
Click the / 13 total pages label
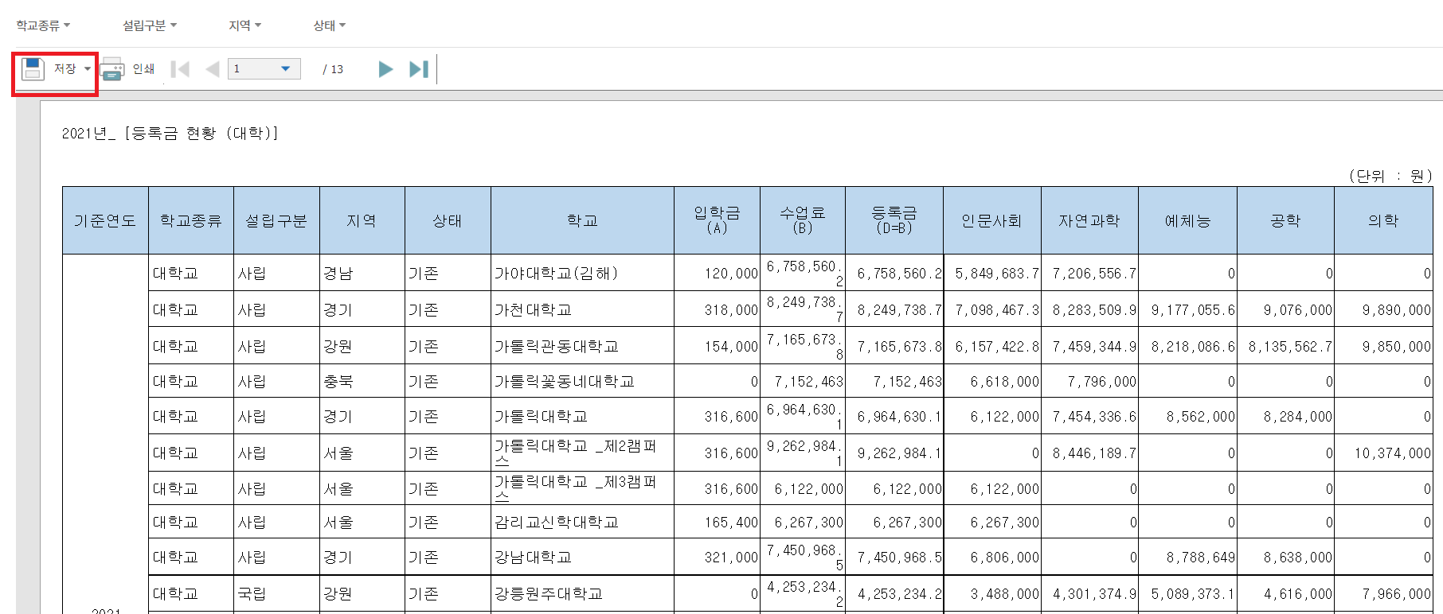click(x=333, y=69)
